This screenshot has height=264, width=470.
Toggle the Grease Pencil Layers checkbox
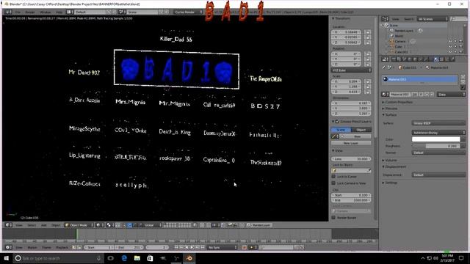click(337, 122)
